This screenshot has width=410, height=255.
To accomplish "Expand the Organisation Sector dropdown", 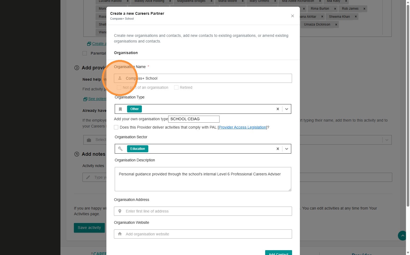I will [287, 149].
